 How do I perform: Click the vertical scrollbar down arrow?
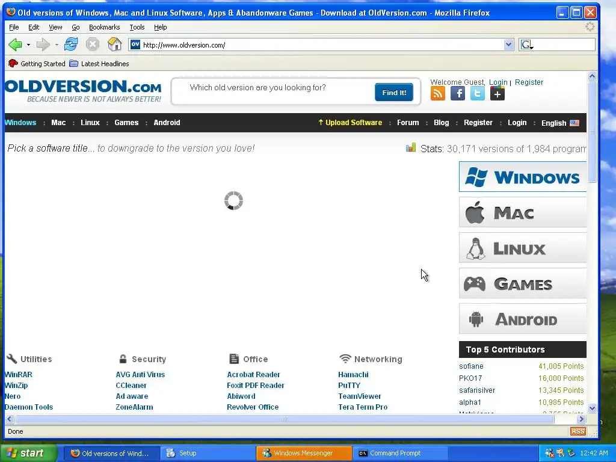[592, 408]
